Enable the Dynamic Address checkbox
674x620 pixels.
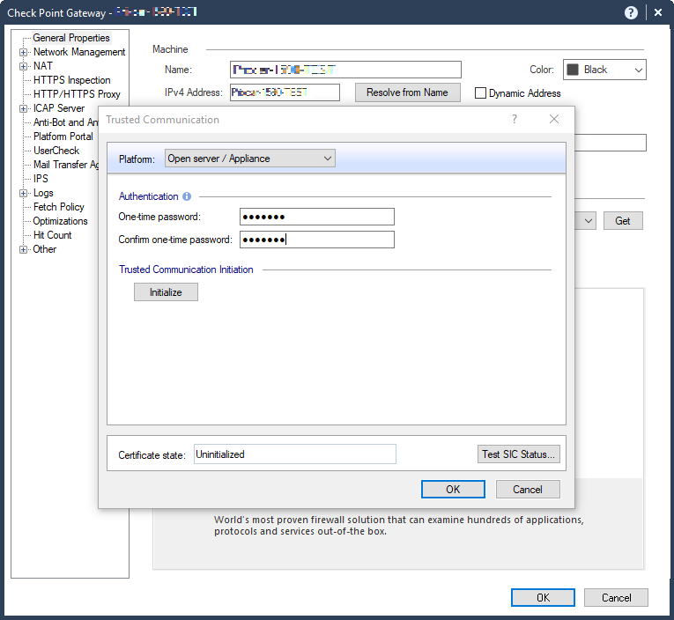click(x=481, y=93)
